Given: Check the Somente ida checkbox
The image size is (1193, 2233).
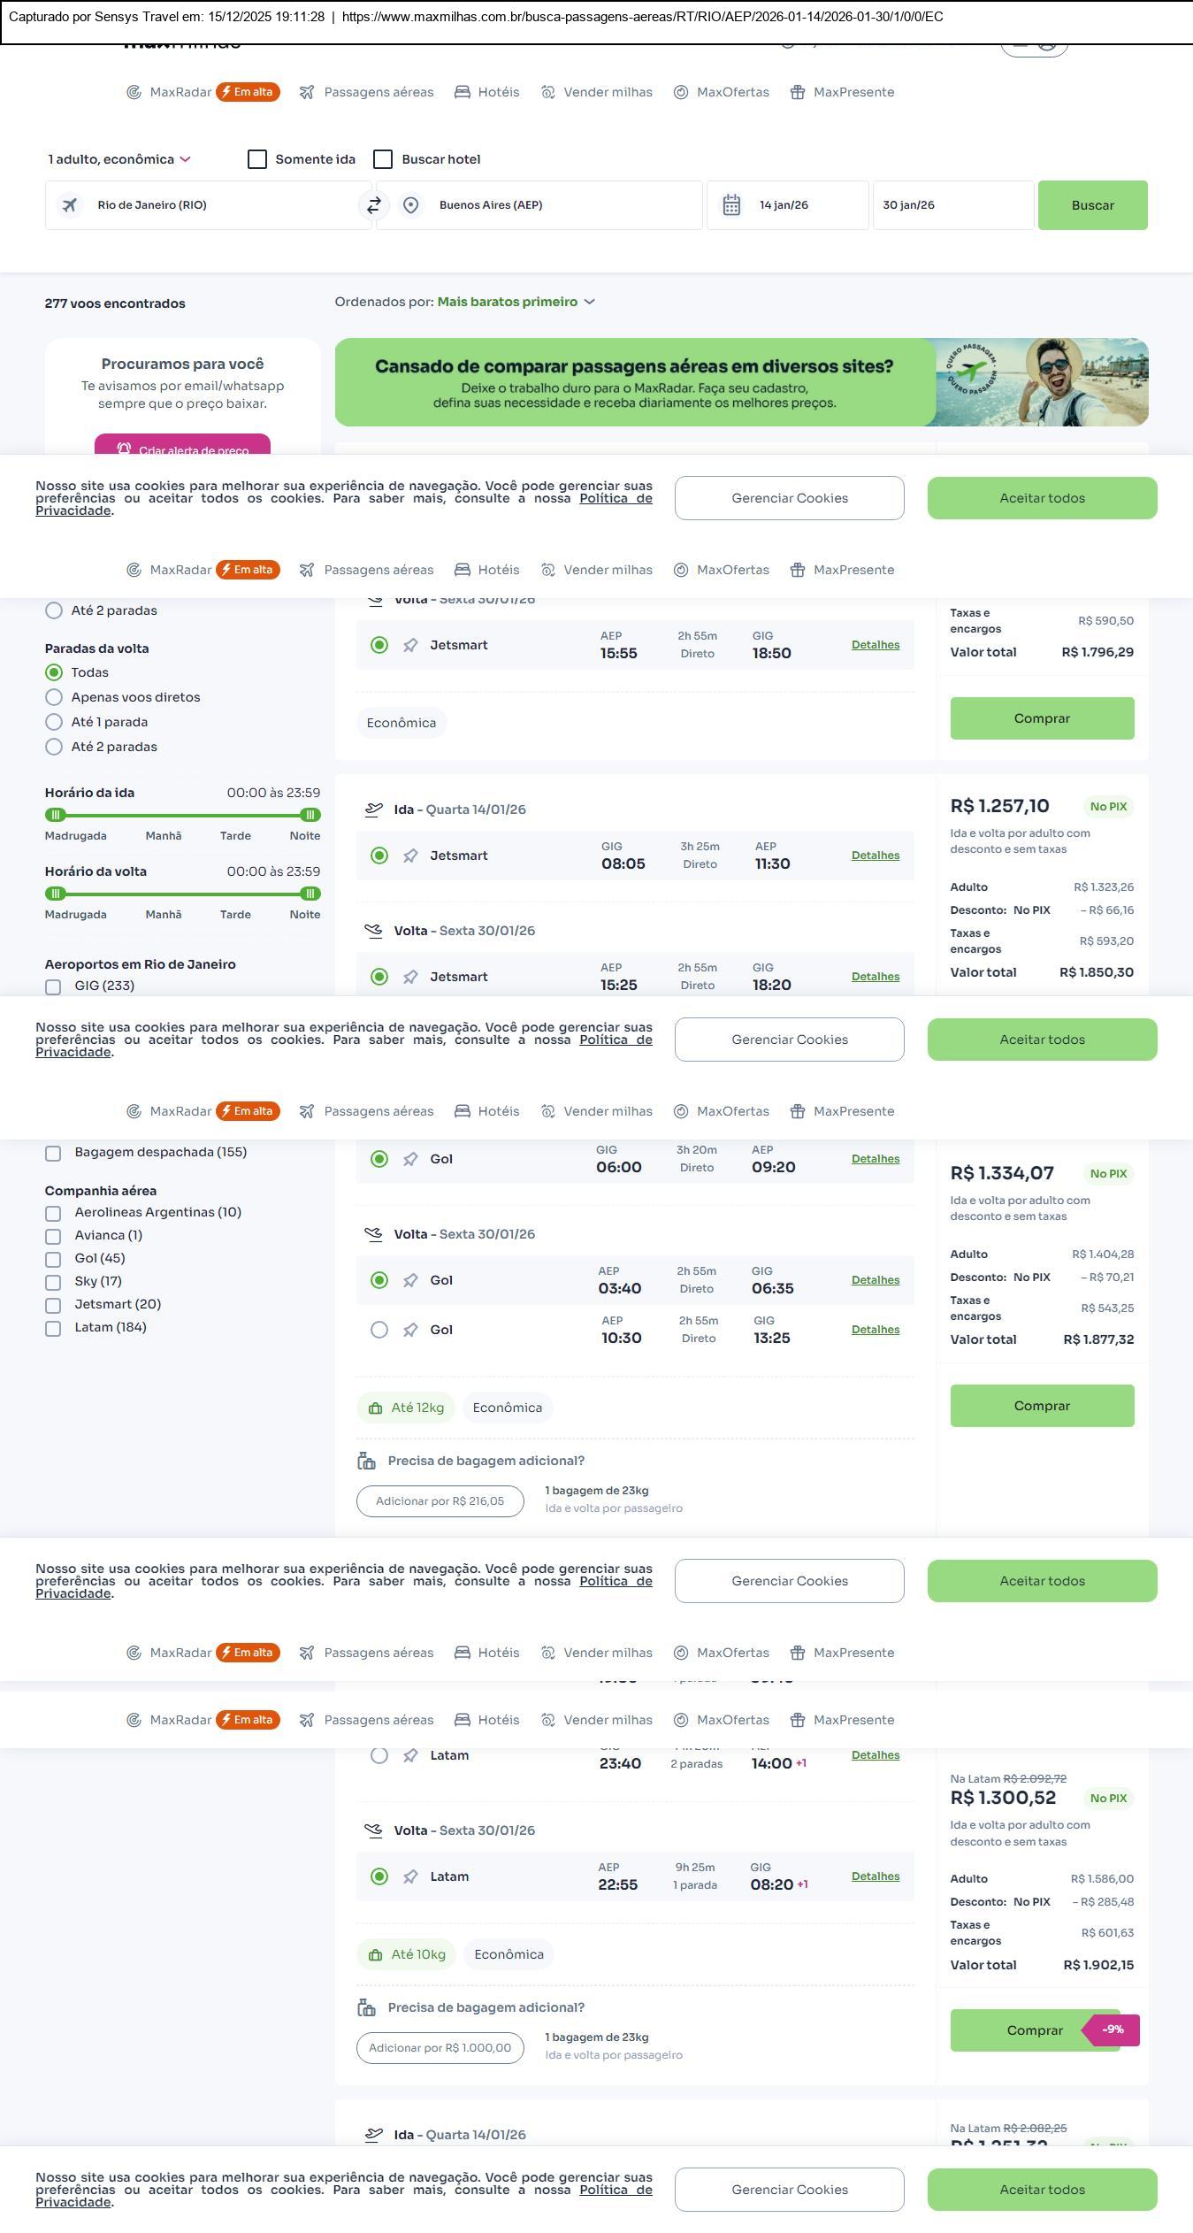Looking at the screenshot, I should coord(257,159).
